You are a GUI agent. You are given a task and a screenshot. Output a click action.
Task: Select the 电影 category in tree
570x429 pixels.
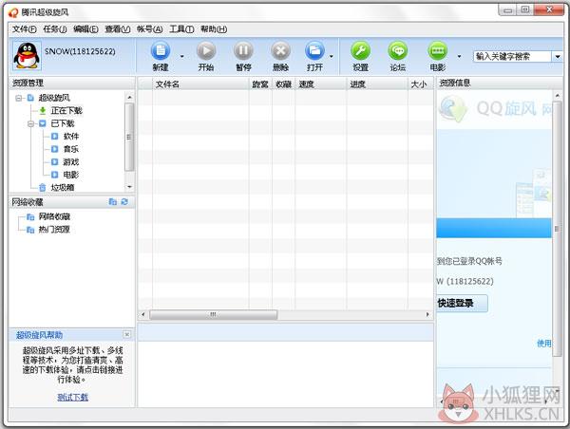(x=71, y=175)
